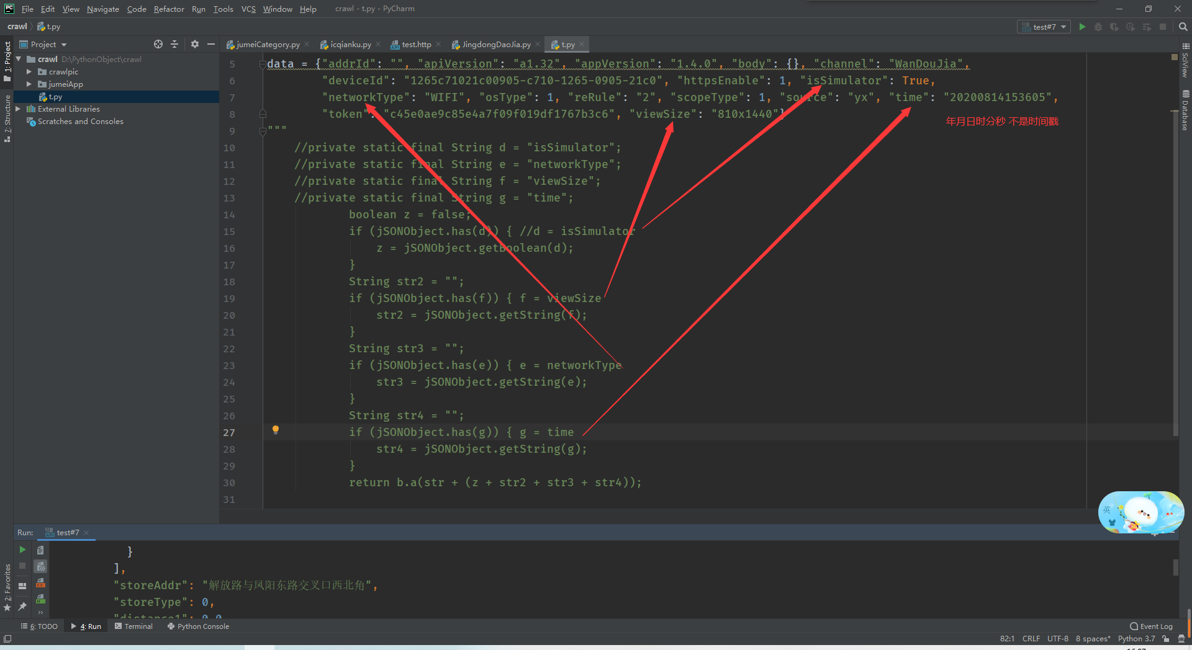The width and height of the screenshot is (1192, 650).
Task: Toggle the 1: Project side tab
Action: (x=7, y=61)
